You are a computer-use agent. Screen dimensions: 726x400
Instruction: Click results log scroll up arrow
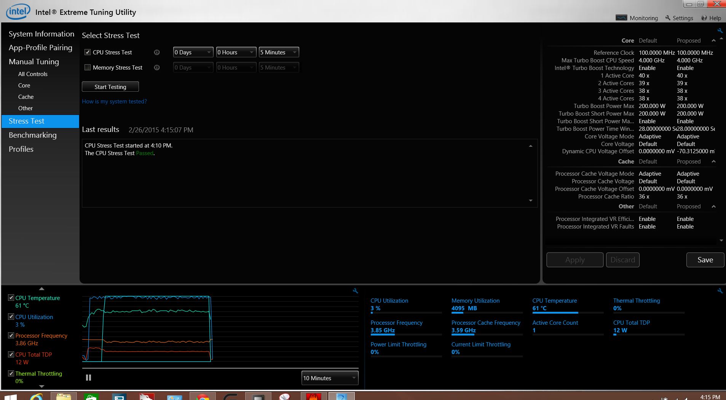(x=531, y=146)
